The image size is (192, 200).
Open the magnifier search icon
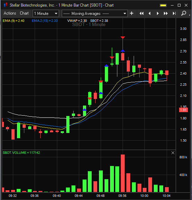click(x=184, y=13)
